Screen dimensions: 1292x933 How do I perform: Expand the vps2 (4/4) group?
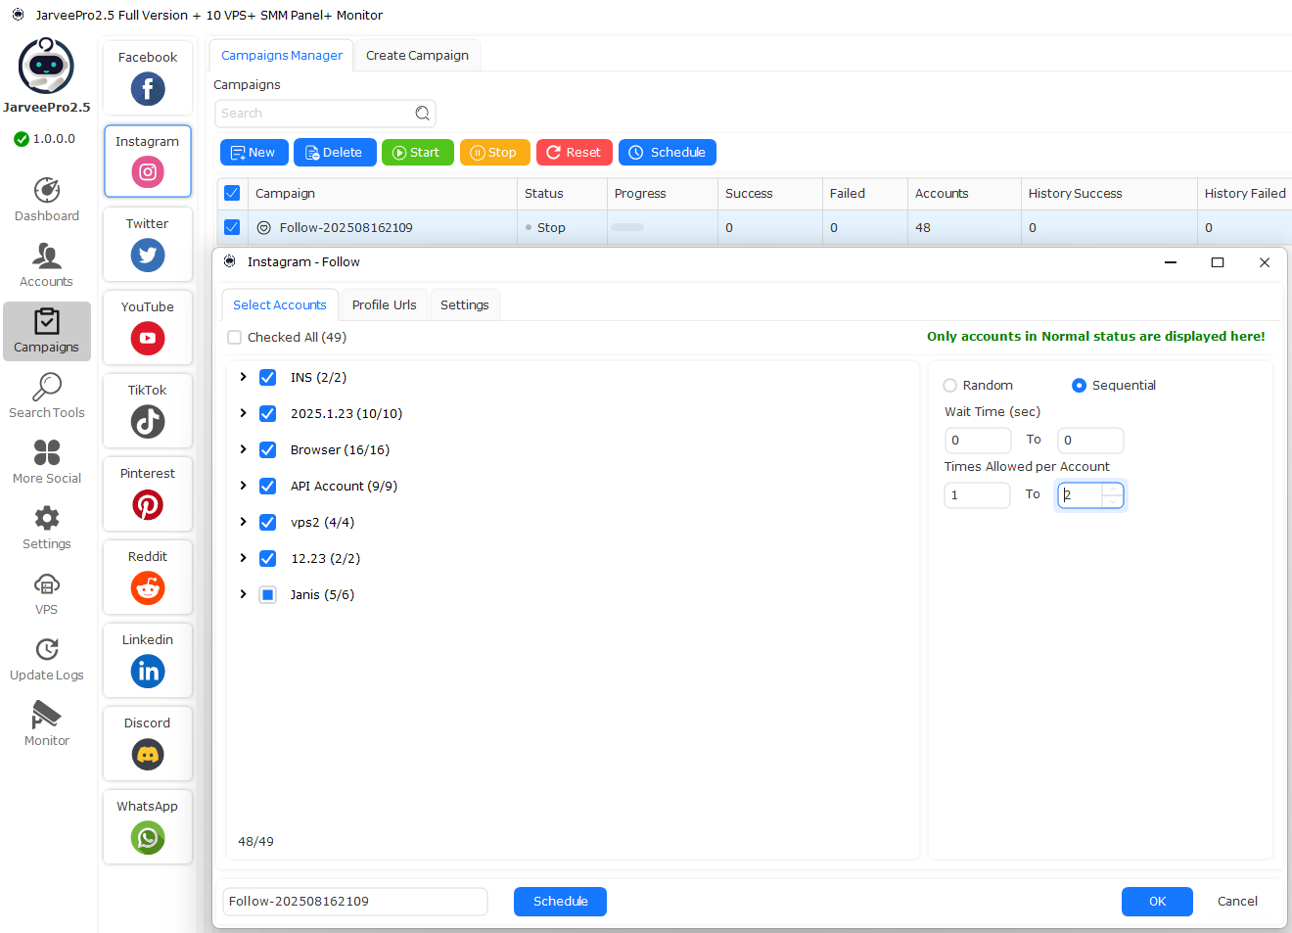pos(243,522)
